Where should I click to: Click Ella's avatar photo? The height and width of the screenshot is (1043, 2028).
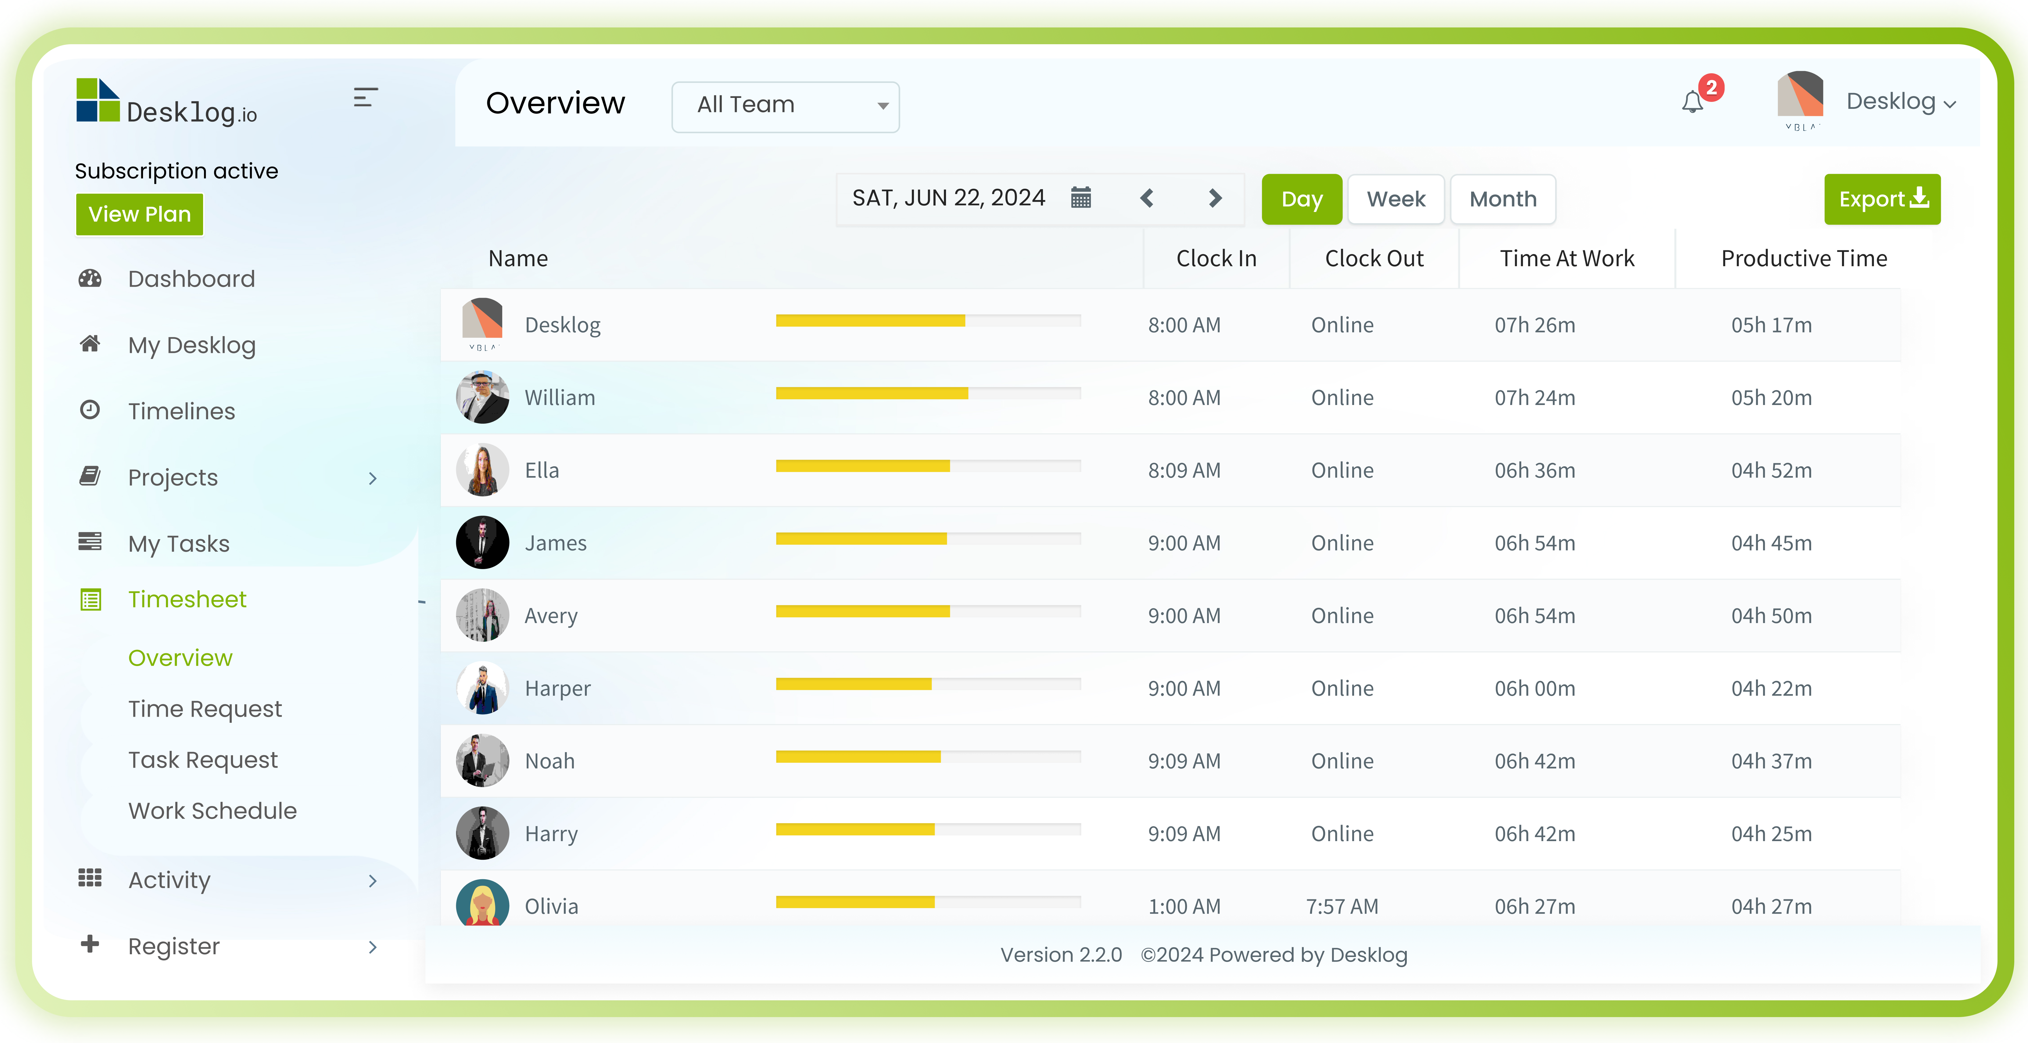[x=482, y=470]
